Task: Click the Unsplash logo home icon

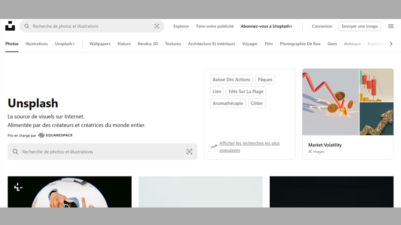Action: tap(10, 26)
